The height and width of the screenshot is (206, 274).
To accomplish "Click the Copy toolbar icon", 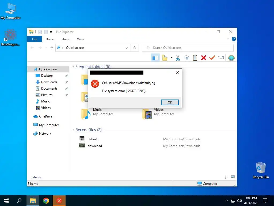I will pos(186,58).
